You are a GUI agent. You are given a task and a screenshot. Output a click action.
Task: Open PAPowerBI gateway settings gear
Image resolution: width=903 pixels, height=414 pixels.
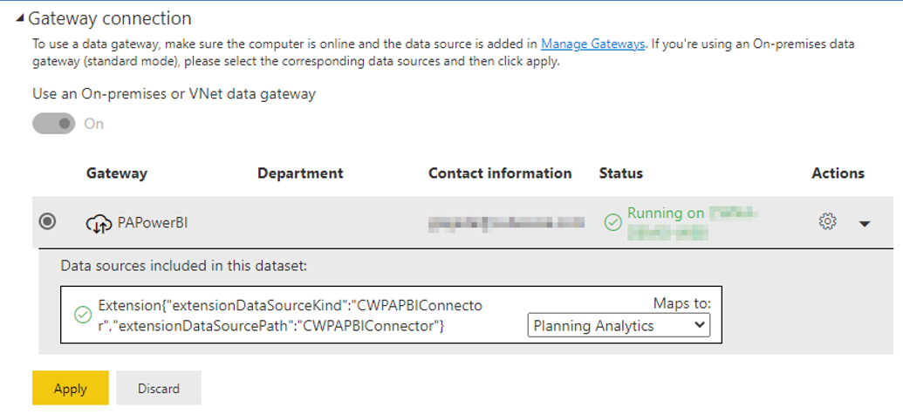828,222
